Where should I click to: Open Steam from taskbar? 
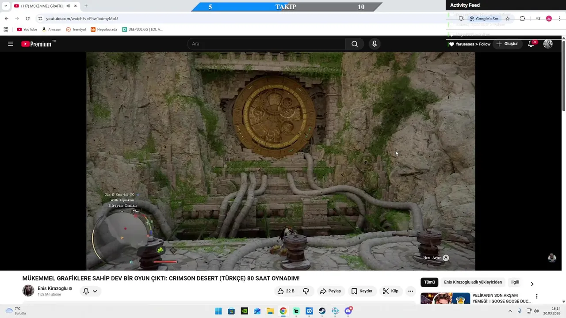(322, 311)
